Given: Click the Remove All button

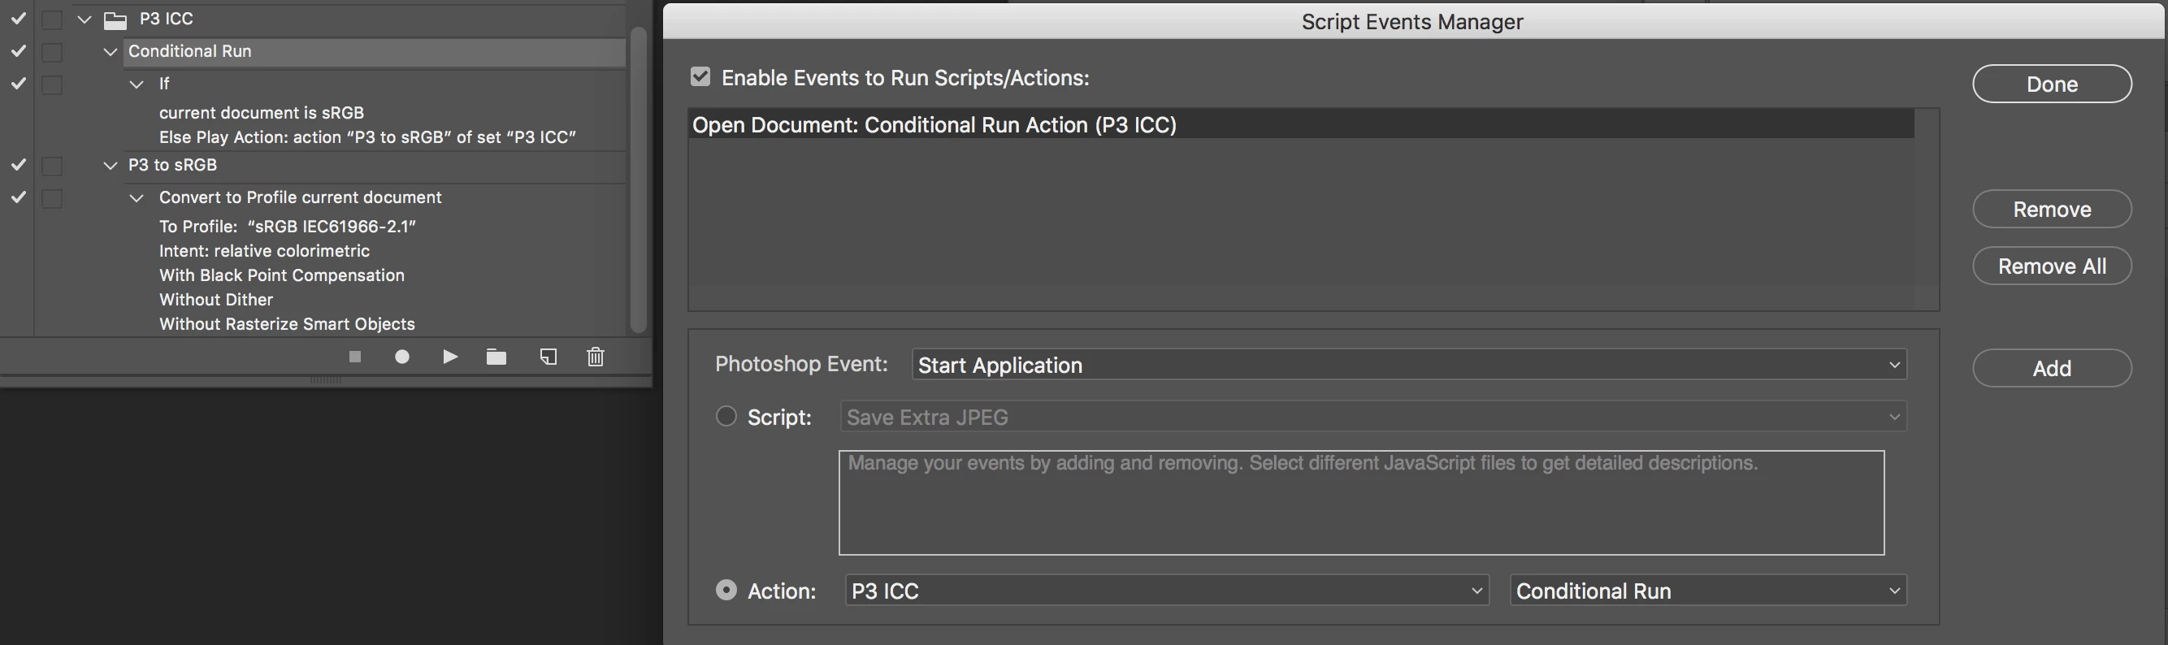Looking at the screenshot, I should pos(2051,266).
